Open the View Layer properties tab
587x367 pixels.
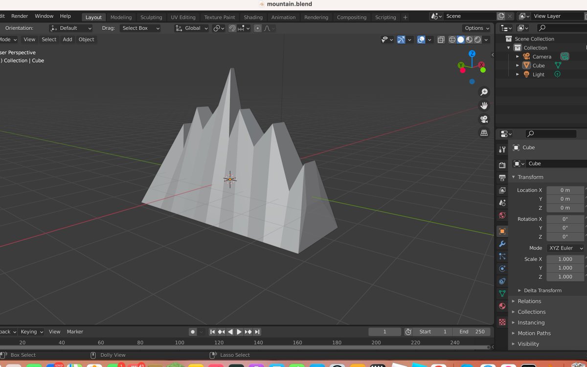point(502,190)
